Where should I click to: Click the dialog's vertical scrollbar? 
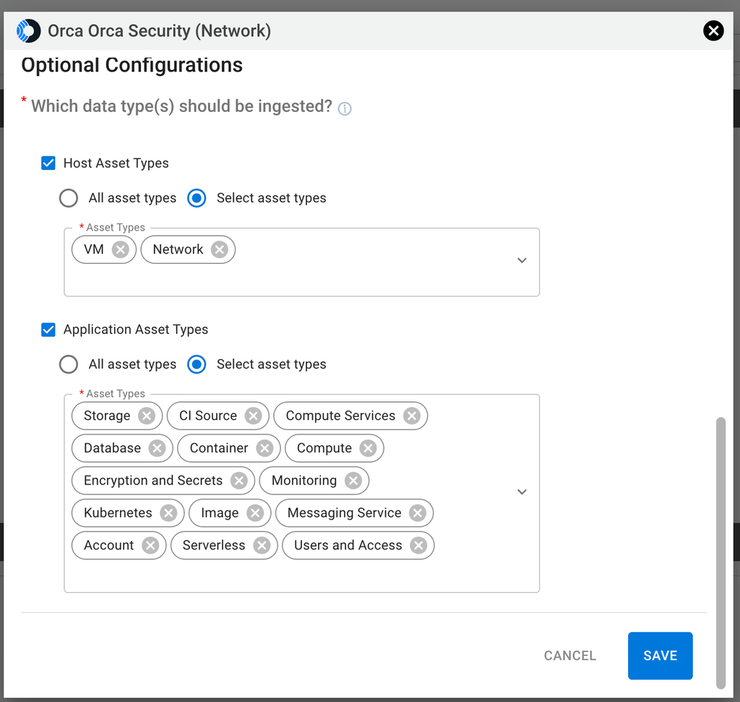pyautogui.click(x=720, y=553)
